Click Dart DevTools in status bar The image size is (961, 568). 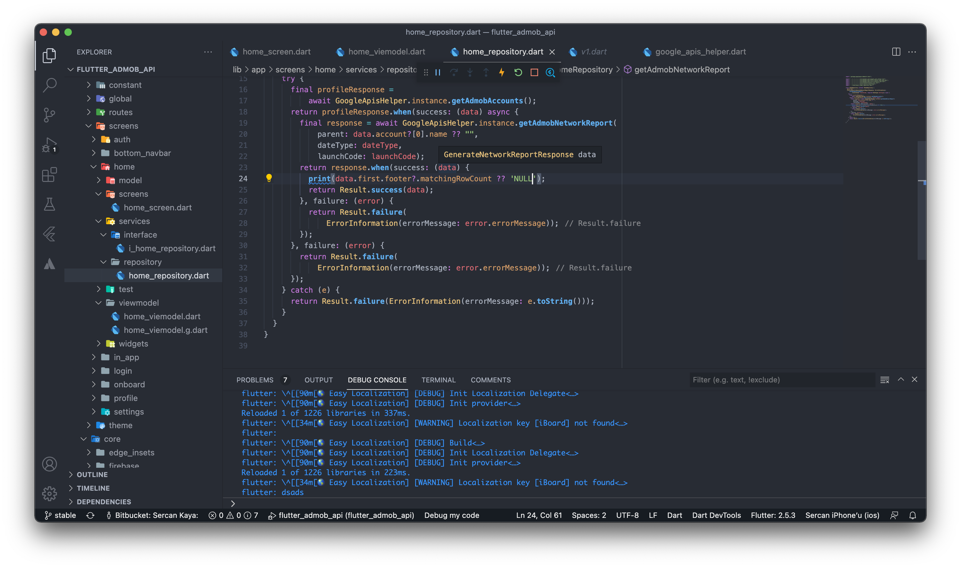[x=716, y=516]
